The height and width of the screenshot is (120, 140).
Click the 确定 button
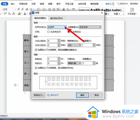(83, 95)
